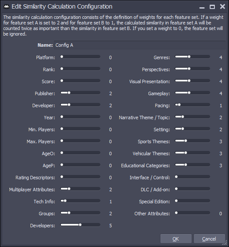
Task: Click the Visual Presentation slider handle
Action: click(x=189, y=81)
